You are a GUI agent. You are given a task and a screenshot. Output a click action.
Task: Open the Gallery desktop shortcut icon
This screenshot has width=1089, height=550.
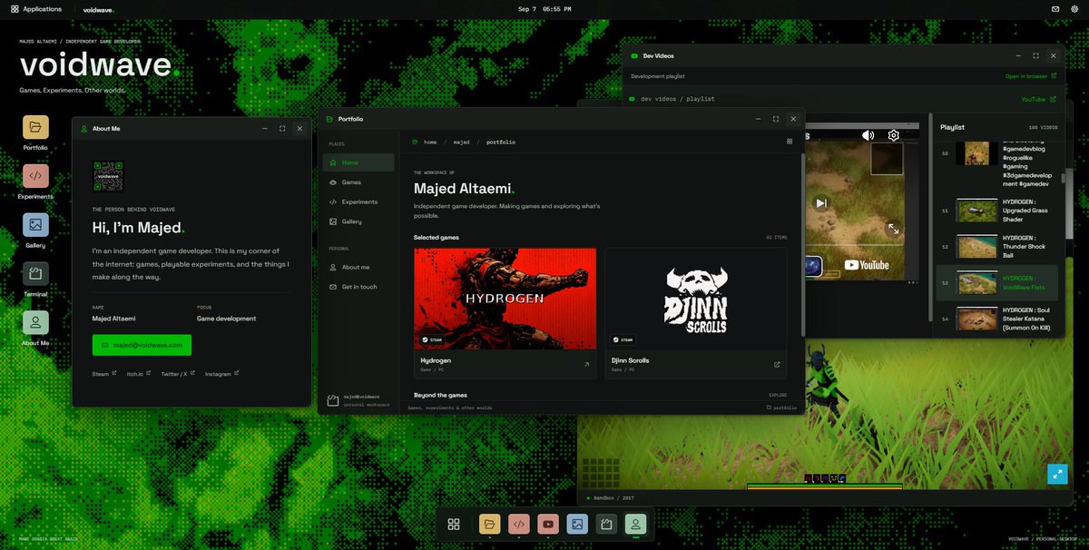35,225
